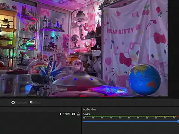Click the red marker at preview bottom edge

pyautogui.click(x=83, y=96)
